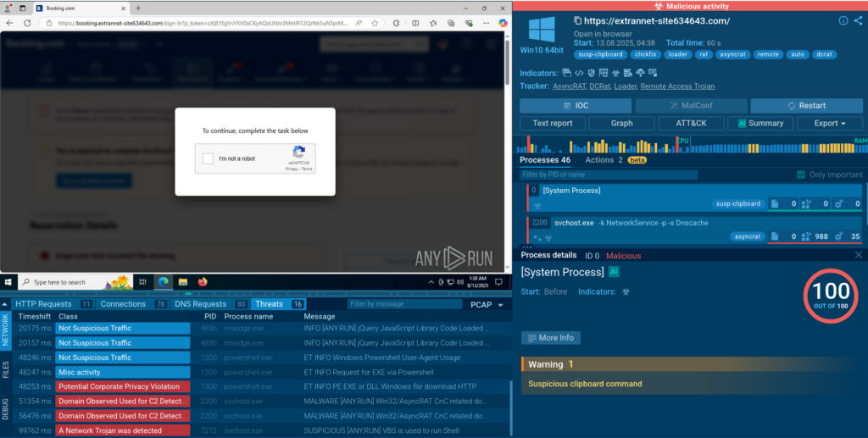
Task: Click the taskbar volume icon
Action: pyautogui.click(x=460, y=282)
